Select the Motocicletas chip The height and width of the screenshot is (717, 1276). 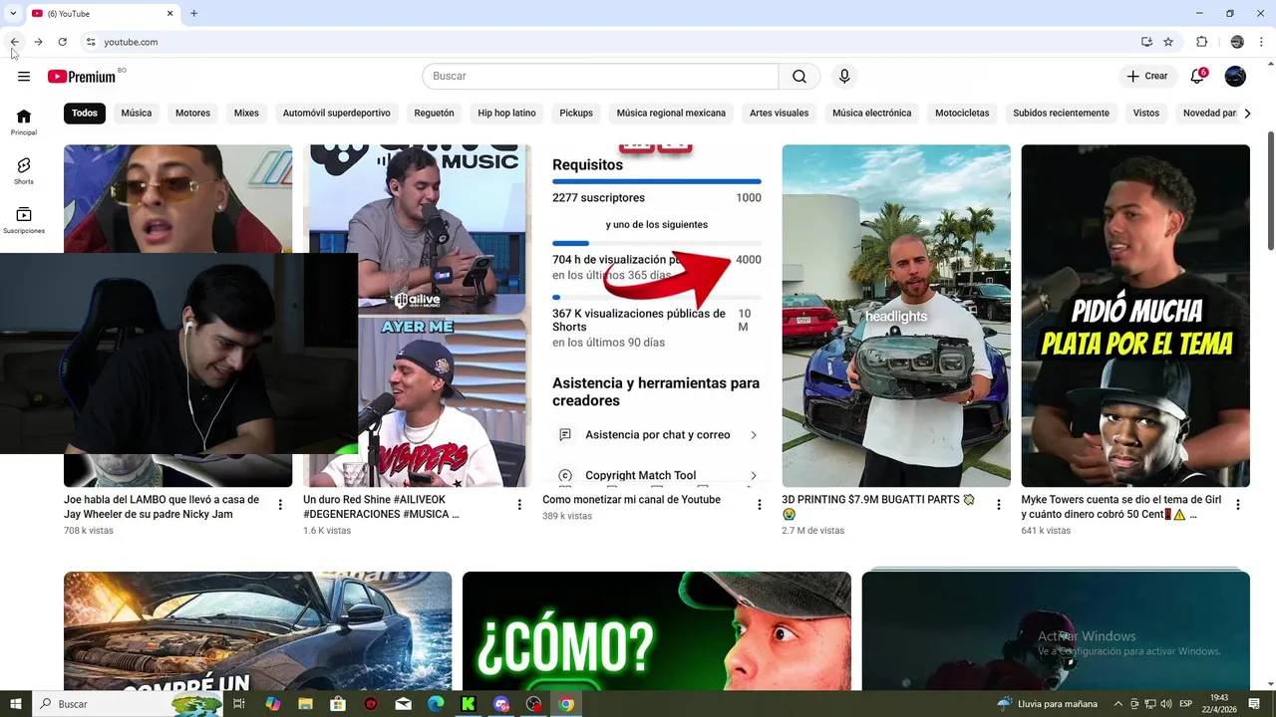click(x=962, y=114)
